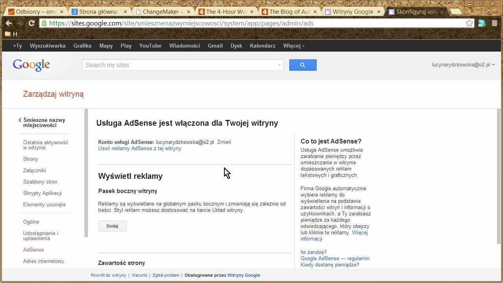Open Szablony stron in the sidebar
Viewport: 503px width, 283px height.
[40, 182]
